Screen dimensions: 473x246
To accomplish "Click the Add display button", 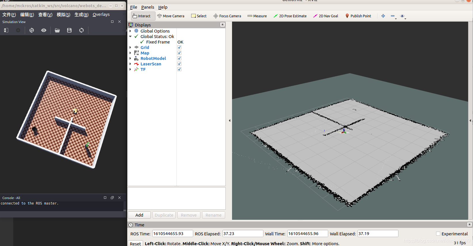I will pyautogui.click(x=139, y=215).
